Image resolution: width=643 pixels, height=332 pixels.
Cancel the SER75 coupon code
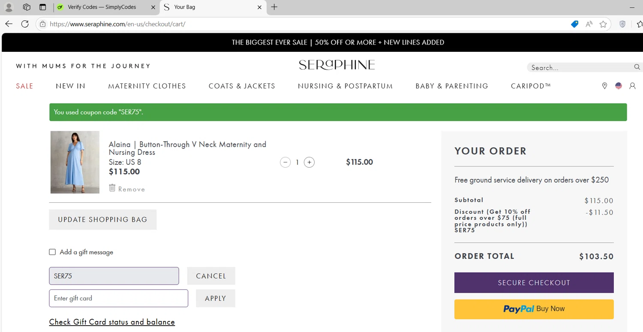[211, 276]
